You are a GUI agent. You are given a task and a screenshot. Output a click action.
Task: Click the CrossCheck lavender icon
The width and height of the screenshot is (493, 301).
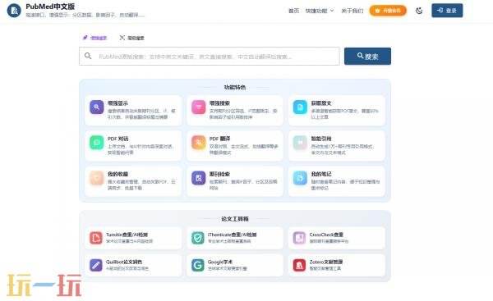(299, 238)
